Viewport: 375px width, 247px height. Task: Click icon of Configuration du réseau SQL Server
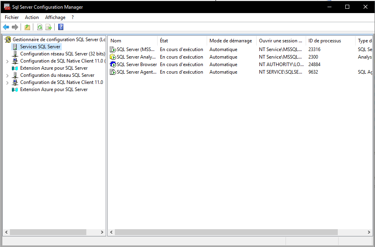click(15, 75)
